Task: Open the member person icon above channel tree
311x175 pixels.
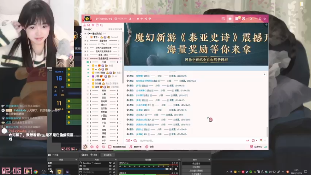Action: point(85,25)
